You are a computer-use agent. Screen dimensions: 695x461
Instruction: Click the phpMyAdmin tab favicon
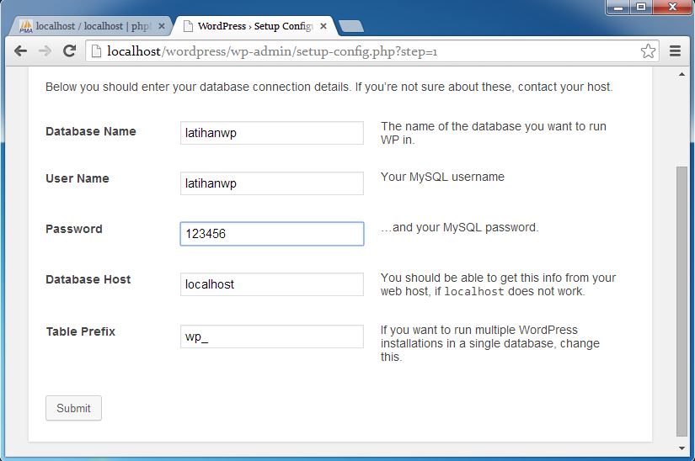point(26,26)
